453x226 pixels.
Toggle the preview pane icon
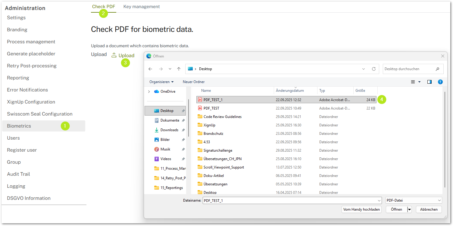pyautogui.click(x=430, y=82)
